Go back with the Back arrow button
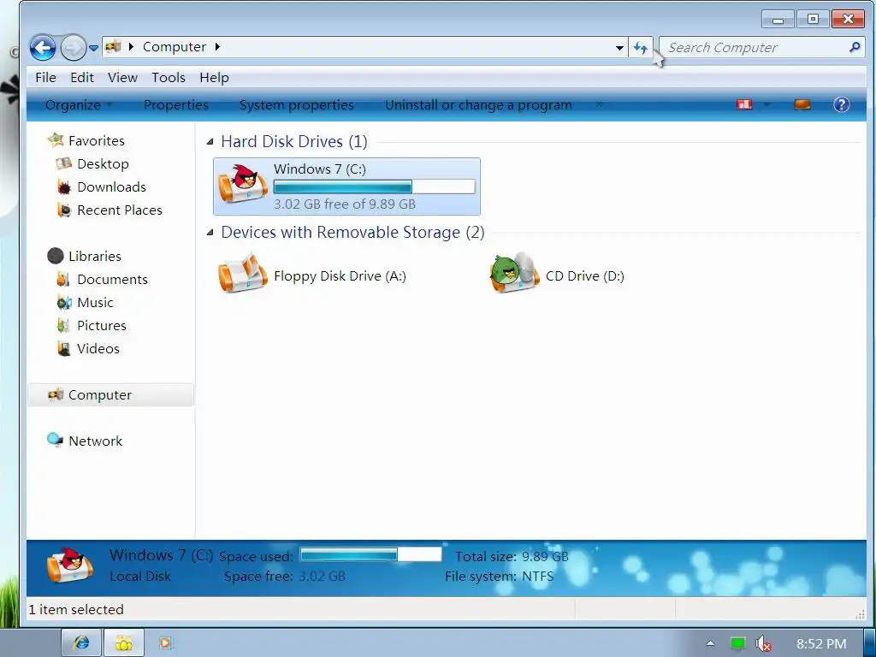876x657 pixels. [x=43, y=48]
